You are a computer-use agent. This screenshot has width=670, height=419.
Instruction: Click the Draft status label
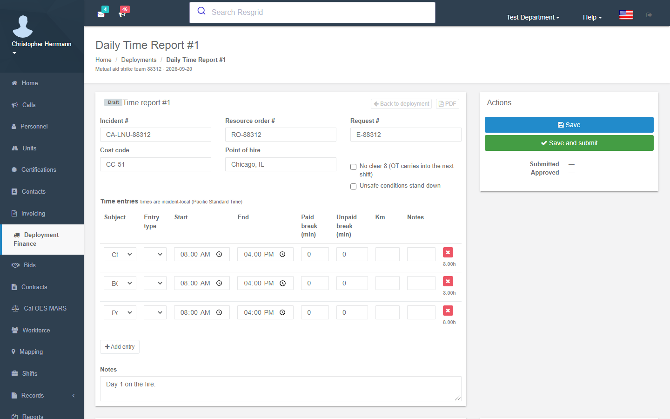click(113, 102)
